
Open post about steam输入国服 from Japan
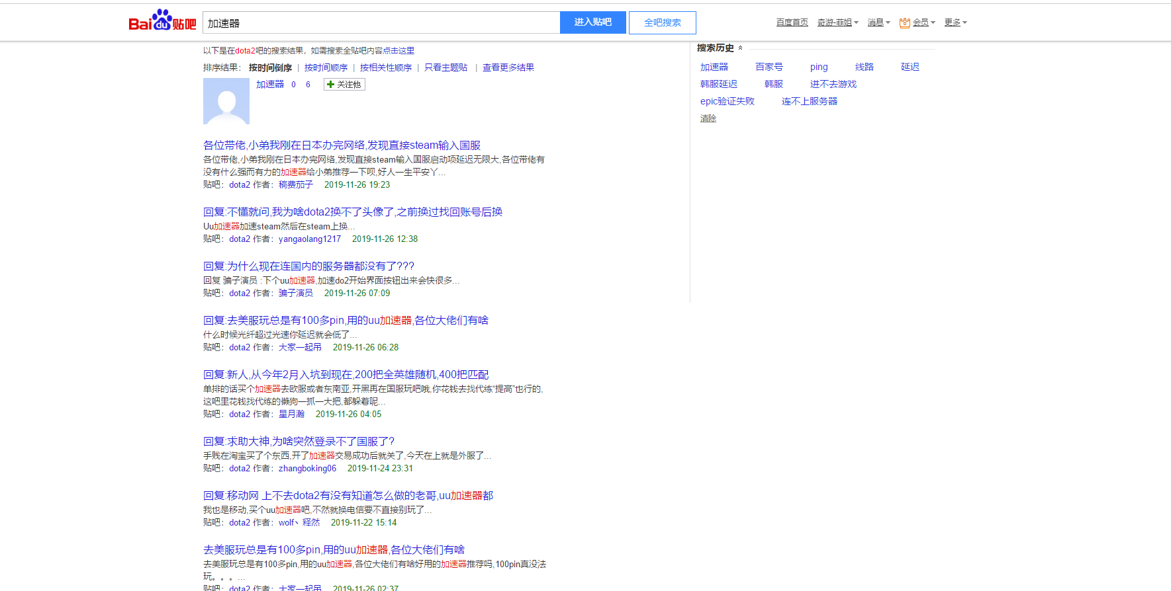(x=342, y=145)
